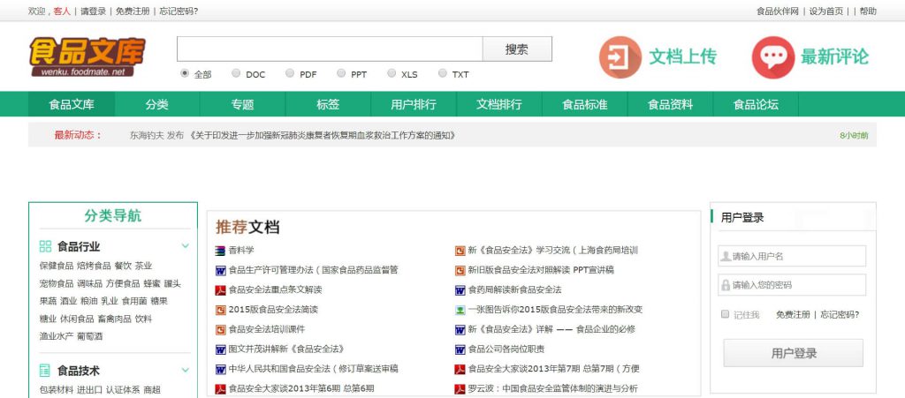Click the 文档上传 upload icon
The height and width of the screenshot is (398, 905).
tap(620, 57)
